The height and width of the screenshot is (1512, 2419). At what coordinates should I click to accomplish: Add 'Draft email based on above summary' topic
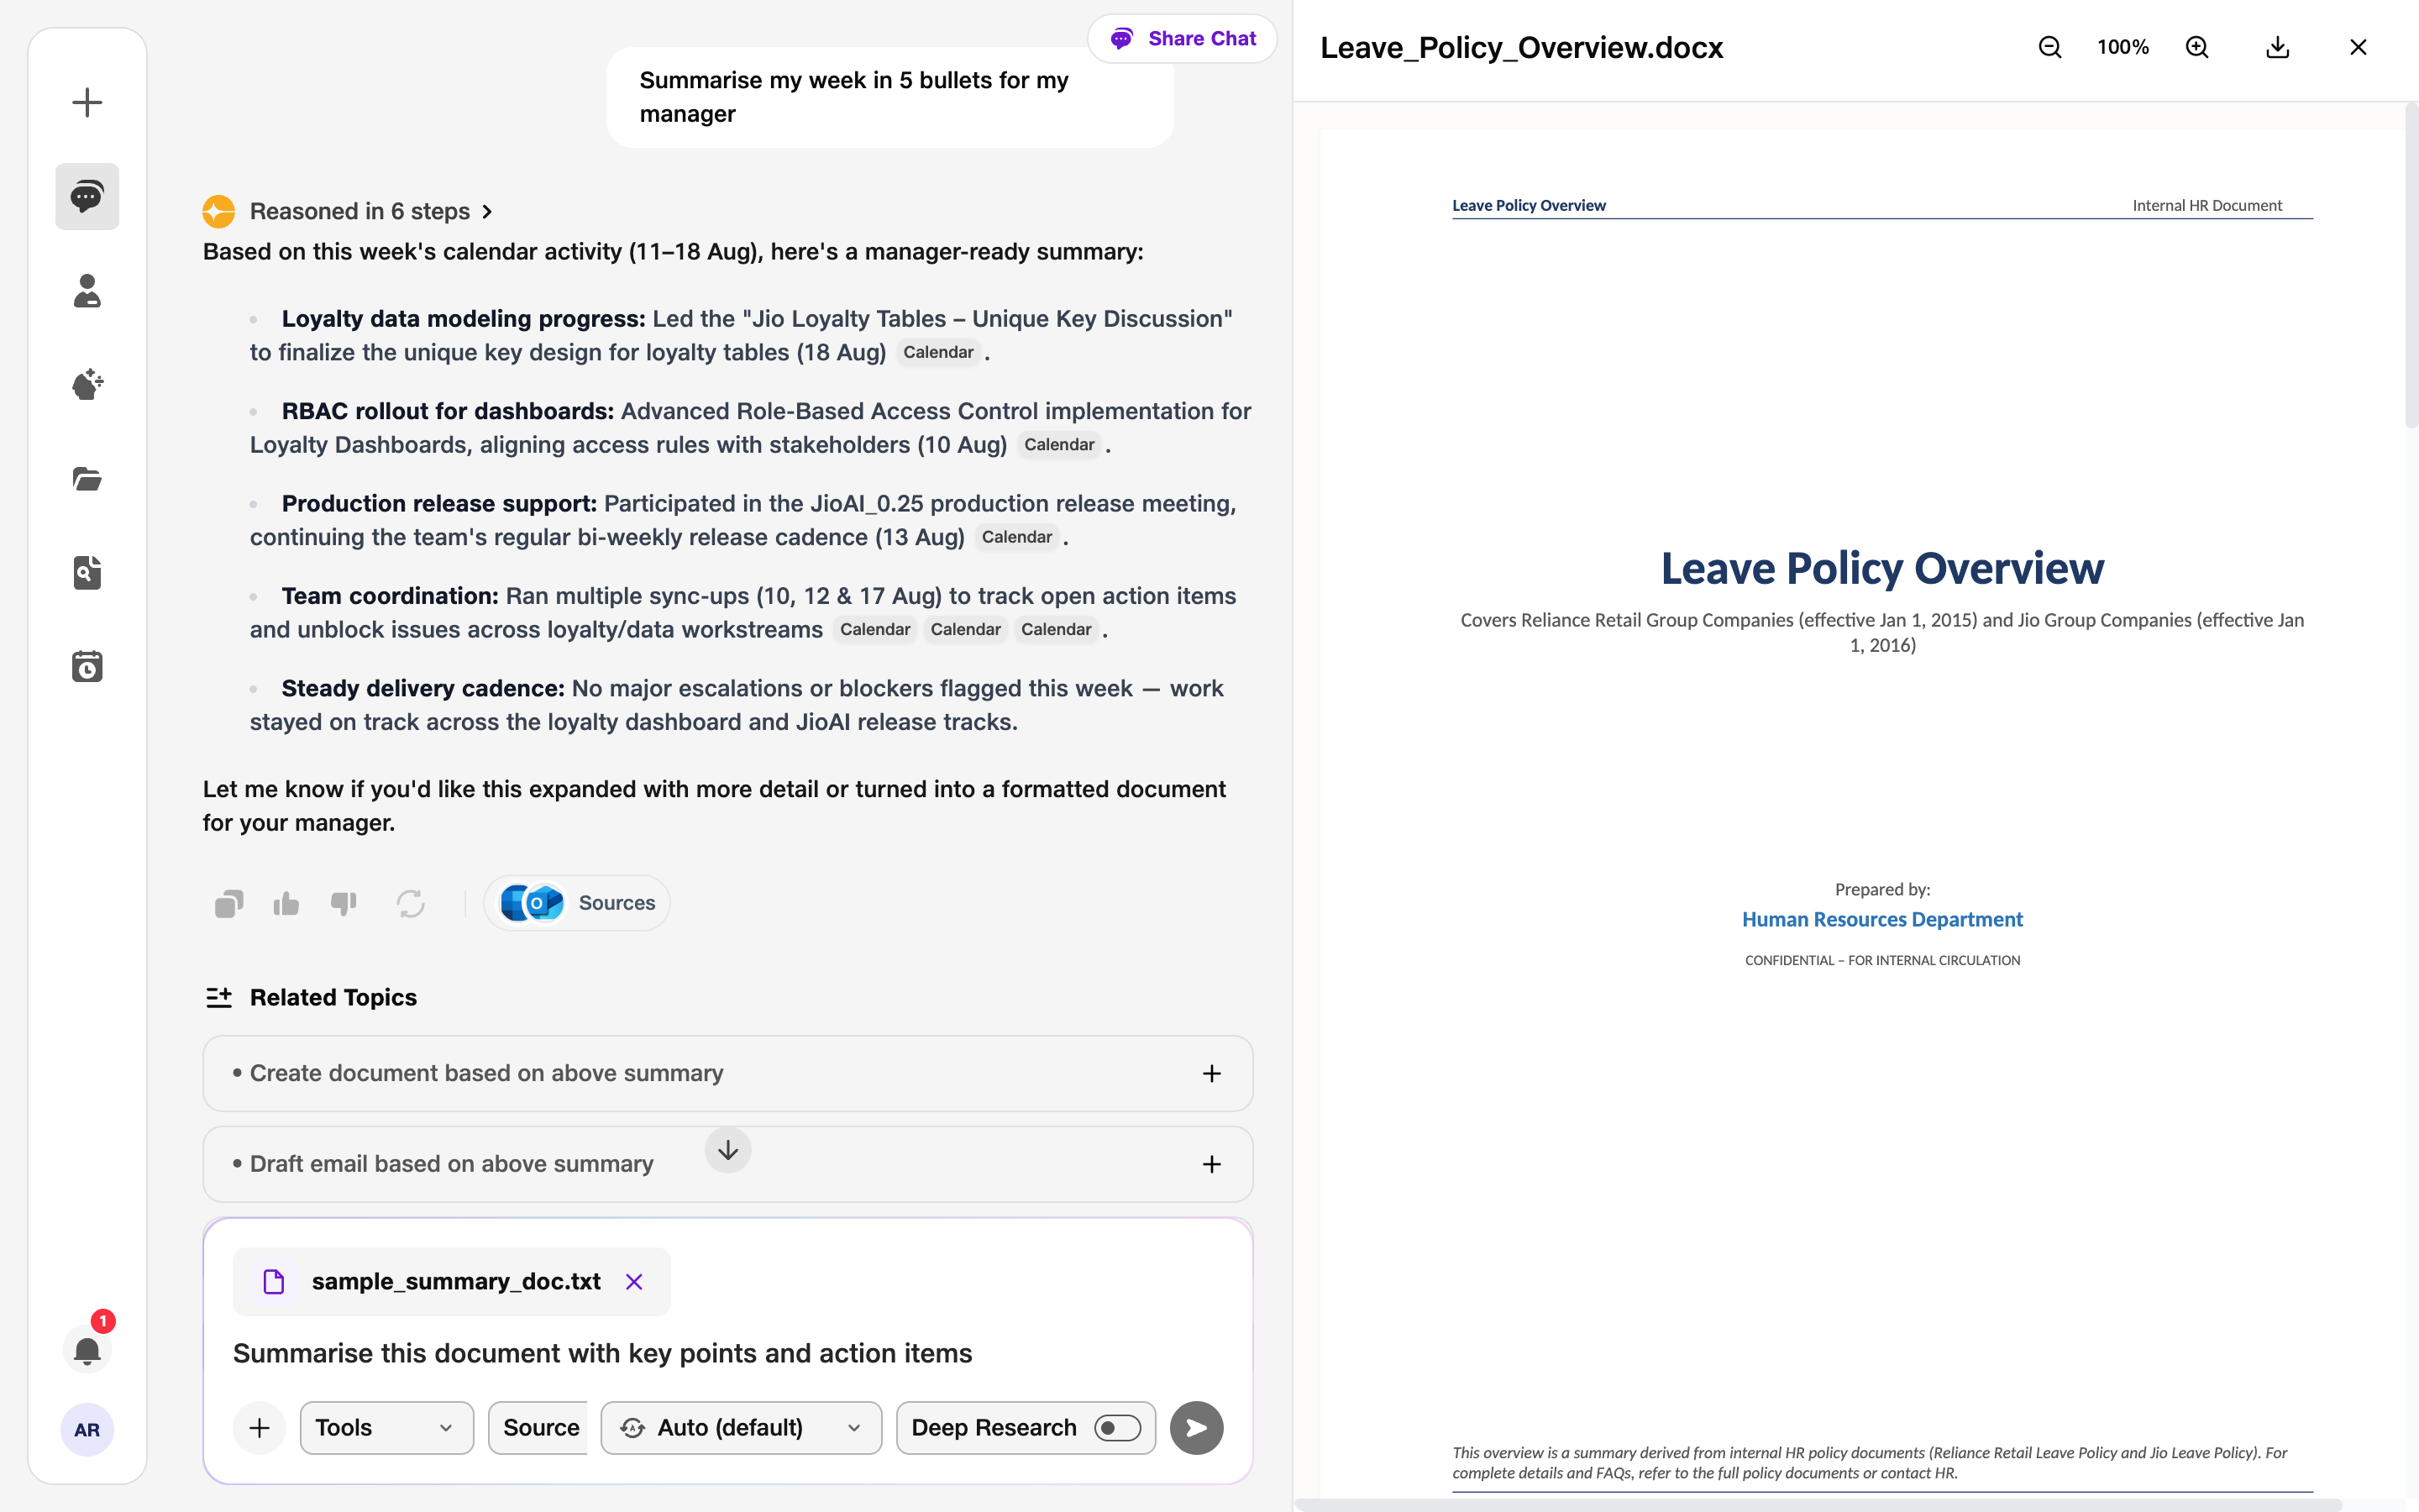[1211, 1164]
